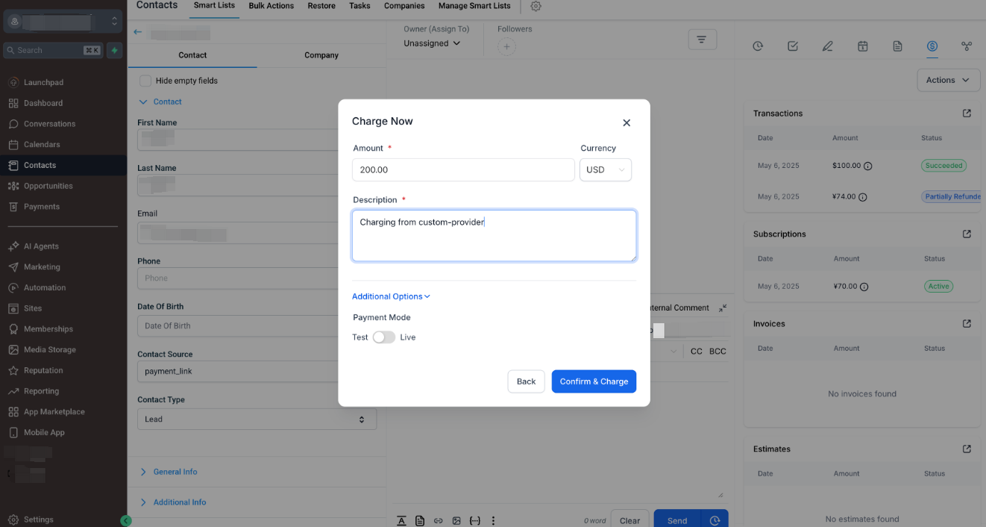Viewport: 986px width, 527px height.
Task: Click the Amount field showing 200.00
Action: [463, 169]
